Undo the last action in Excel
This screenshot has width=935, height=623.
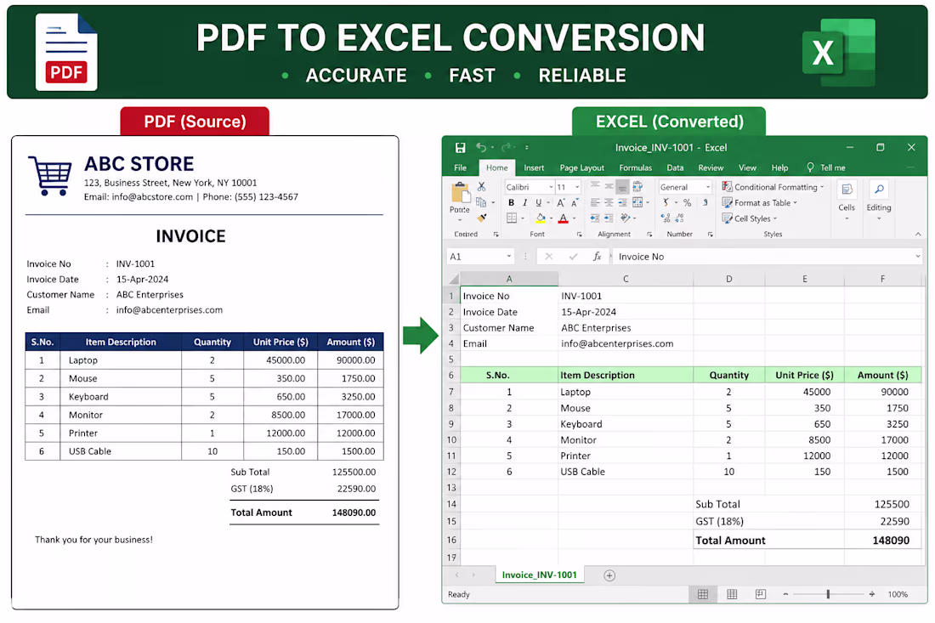(481, 147)
